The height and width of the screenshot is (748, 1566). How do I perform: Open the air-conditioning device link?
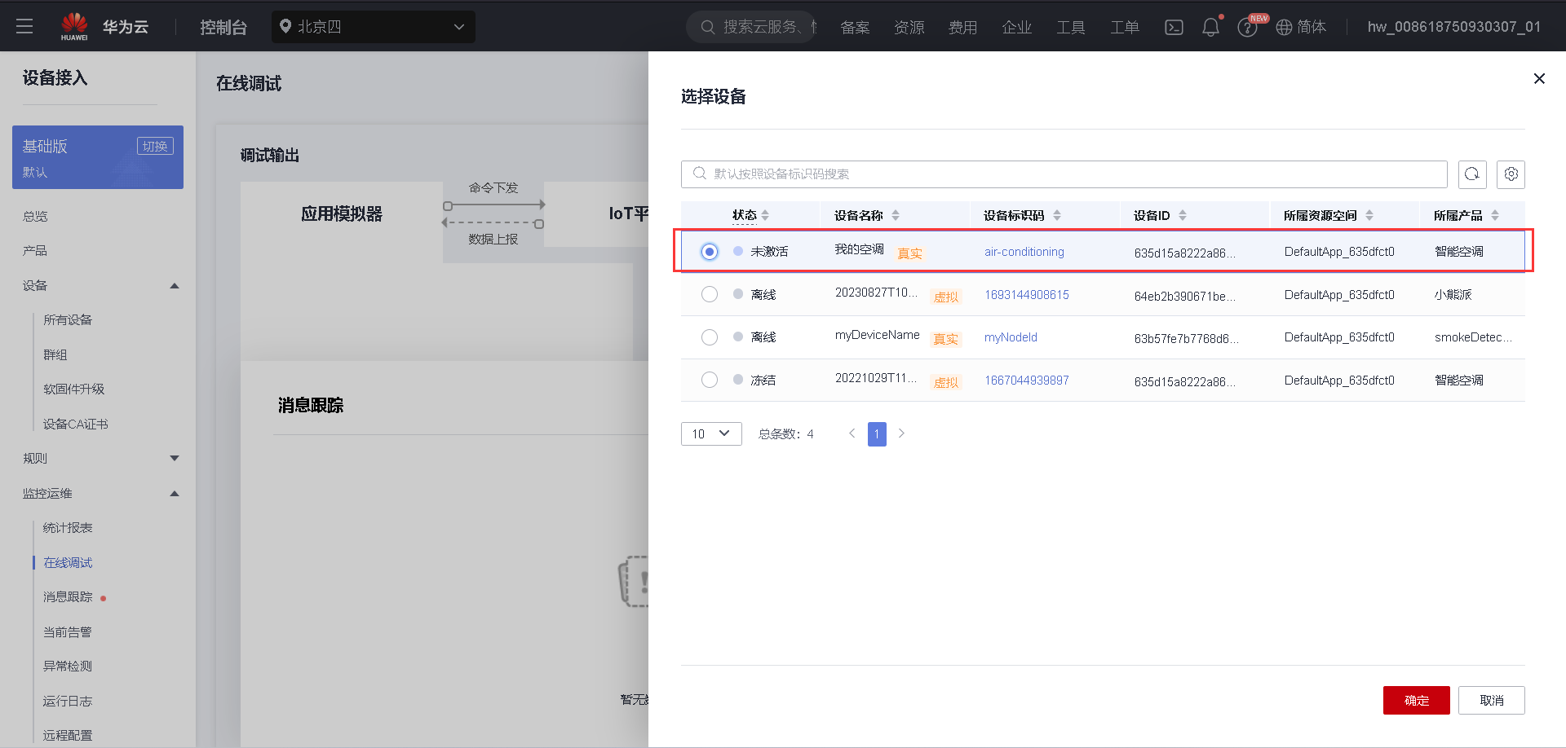click(1024, 252)
